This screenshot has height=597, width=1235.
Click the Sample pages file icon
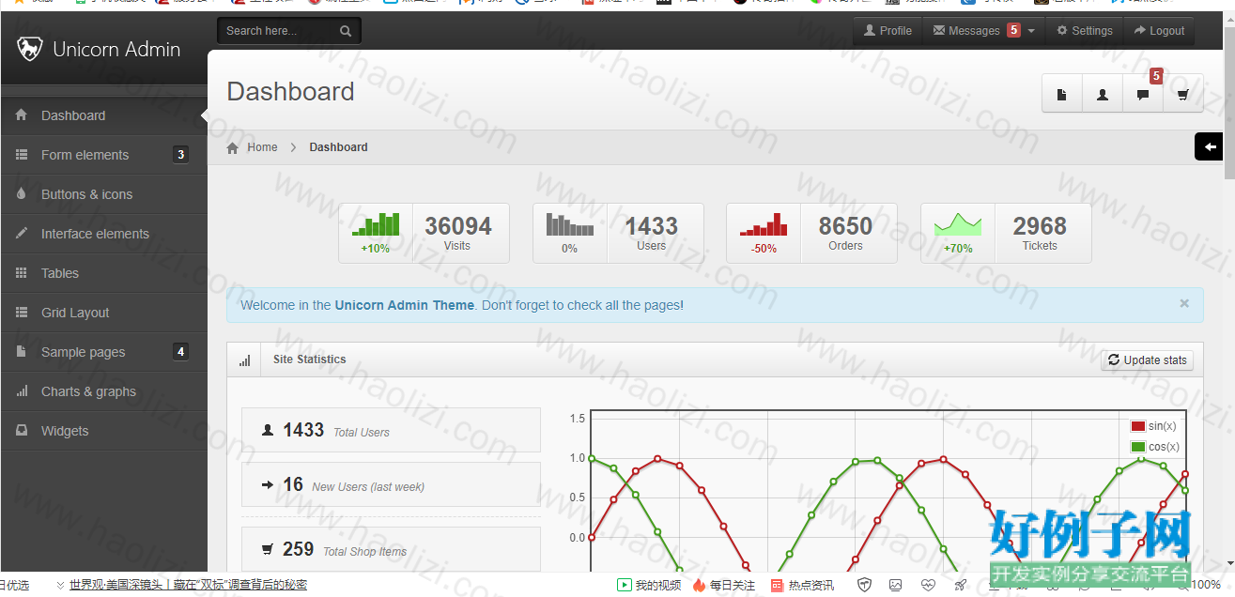pyautogui.click(x=22, y=351)
